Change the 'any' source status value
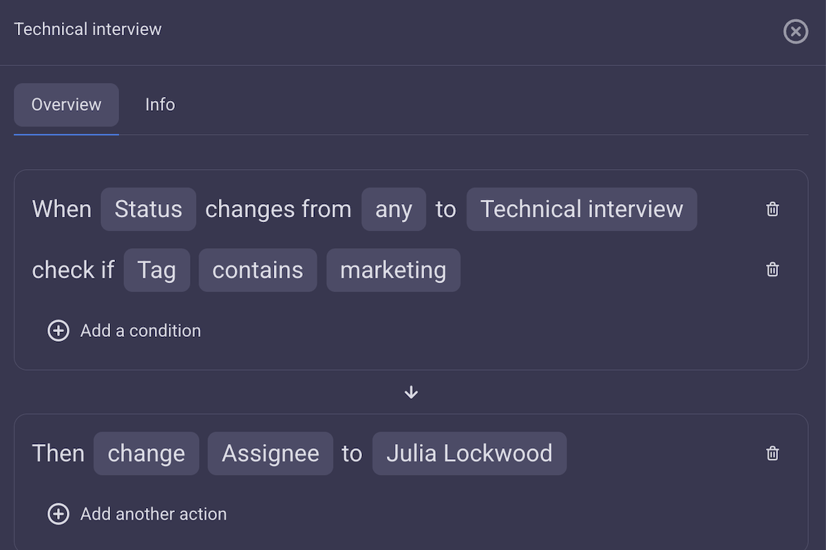This screenshot has width=826, height=550. pos(394,209)
